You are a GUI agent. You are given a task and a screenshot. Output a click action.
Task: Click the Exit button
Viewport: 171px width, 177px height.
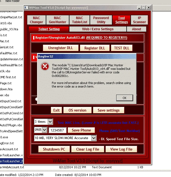[56, 110]
